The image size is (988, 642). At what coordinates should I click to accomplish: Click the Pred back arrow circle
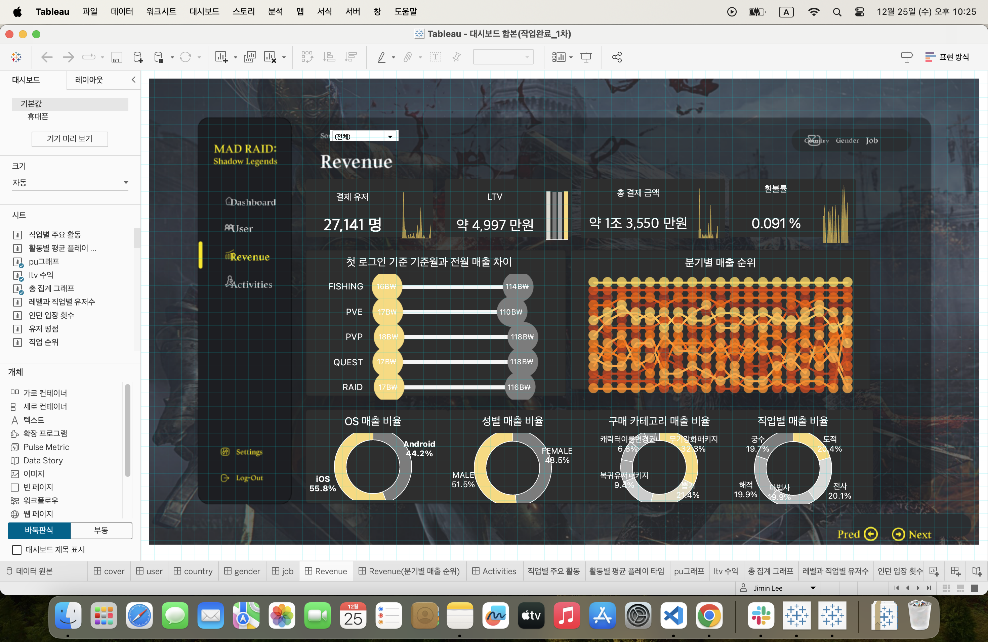[x=870, y=534]
